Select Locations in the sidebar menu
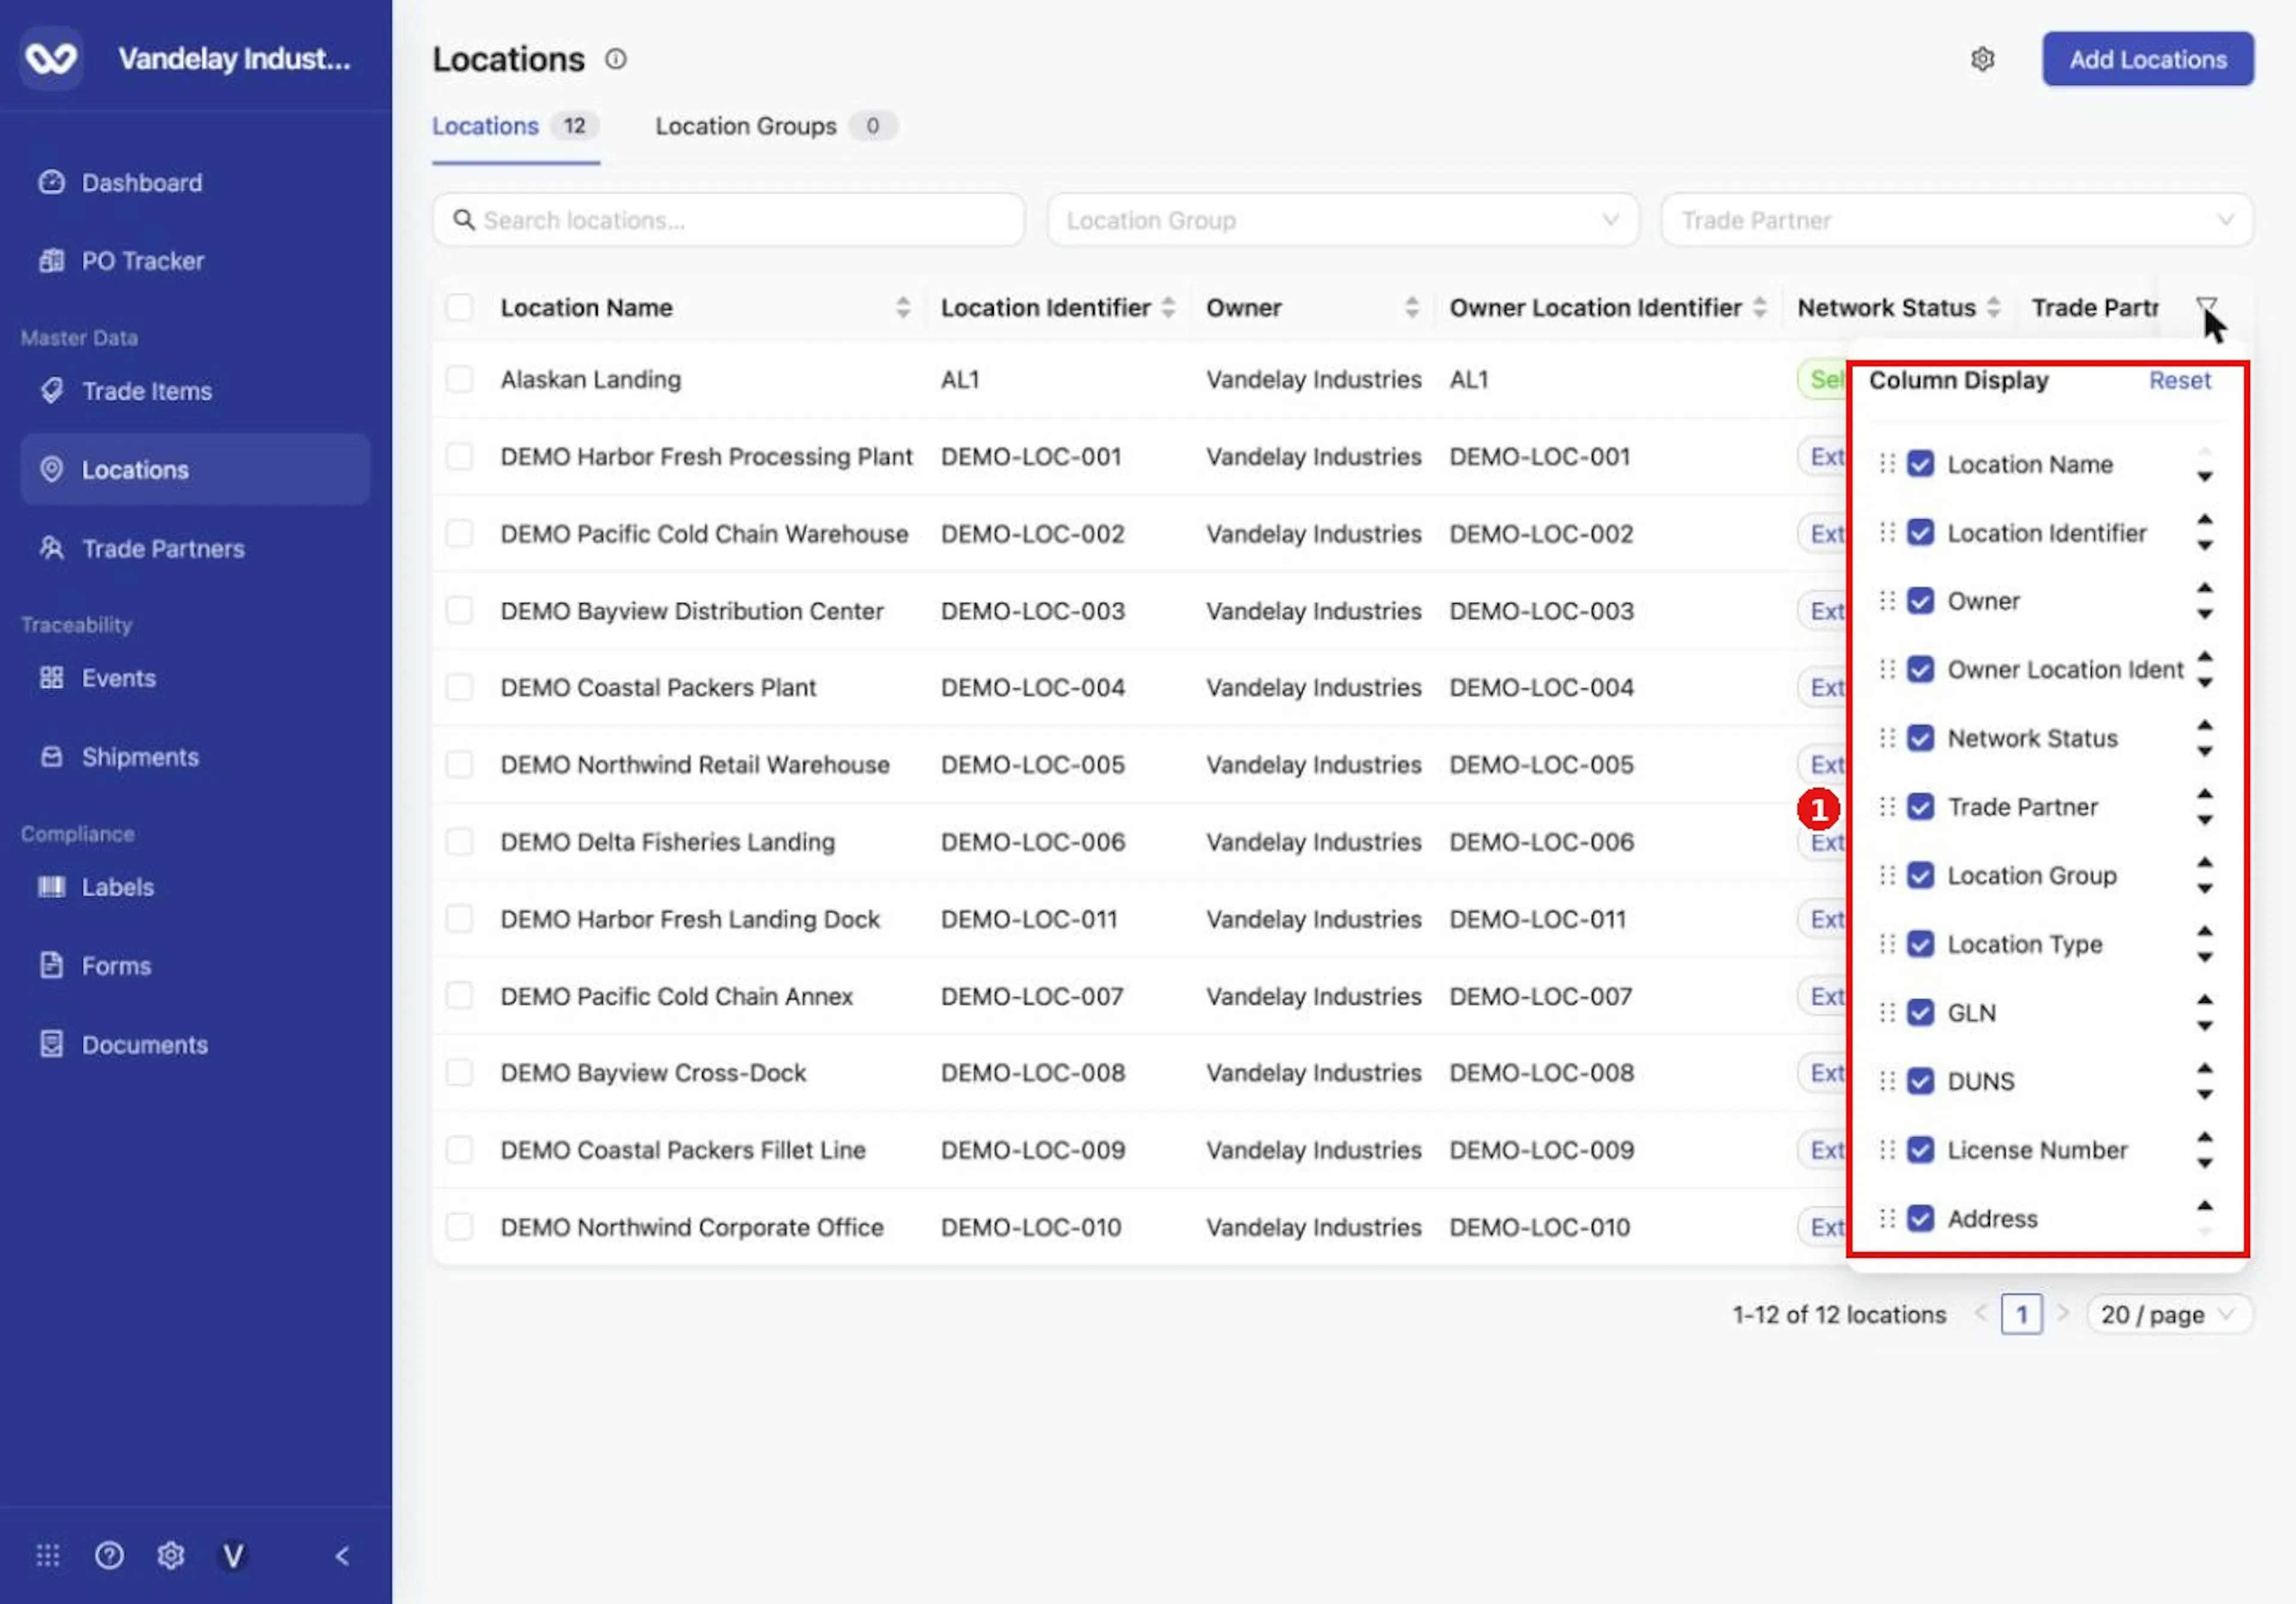 click(194, 469)
